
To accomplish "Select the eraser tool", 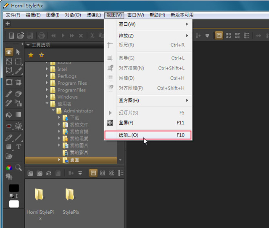I will pos(18,94).
